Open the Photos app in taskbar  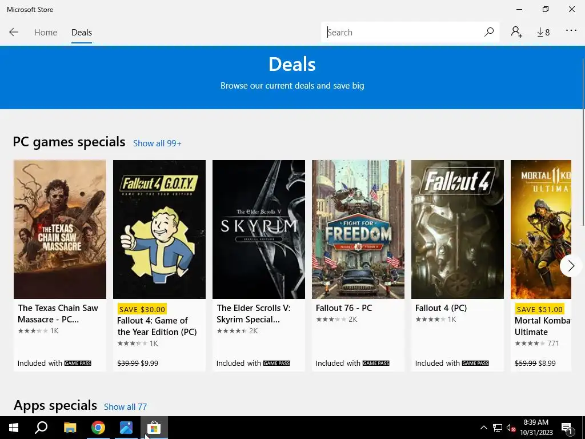(126, 428)
